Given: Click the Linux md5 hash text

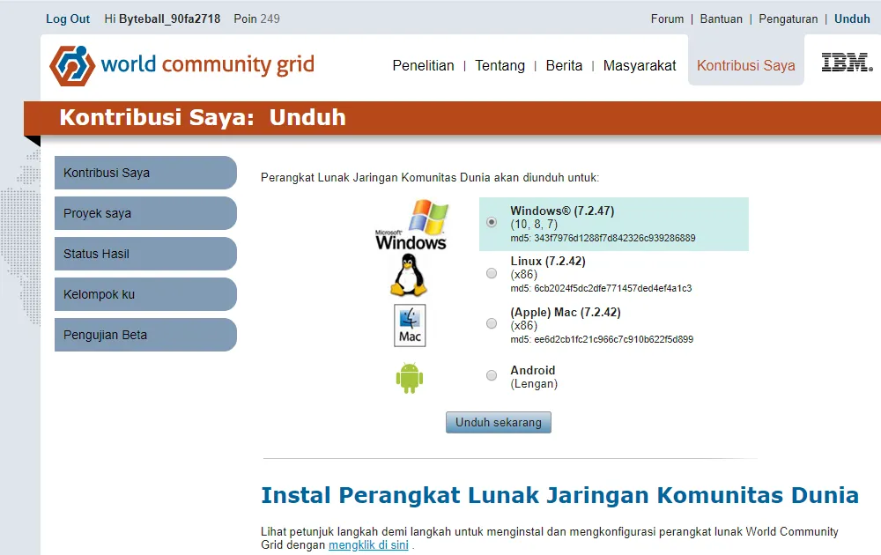Looking at the screenshot, I should (601, 288).
